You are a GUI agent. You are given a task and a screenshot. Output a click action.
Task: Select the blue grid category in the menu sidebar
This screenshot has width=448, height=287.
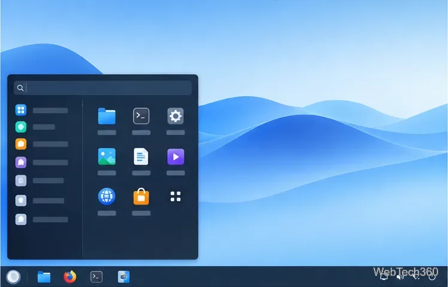21,110
